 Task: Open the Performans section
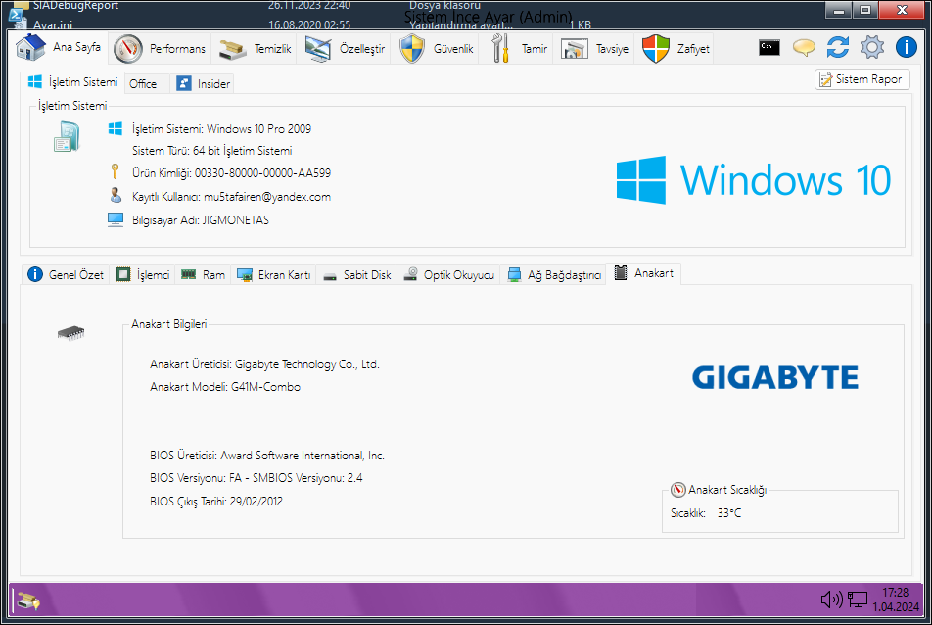[x=160, y=49]
